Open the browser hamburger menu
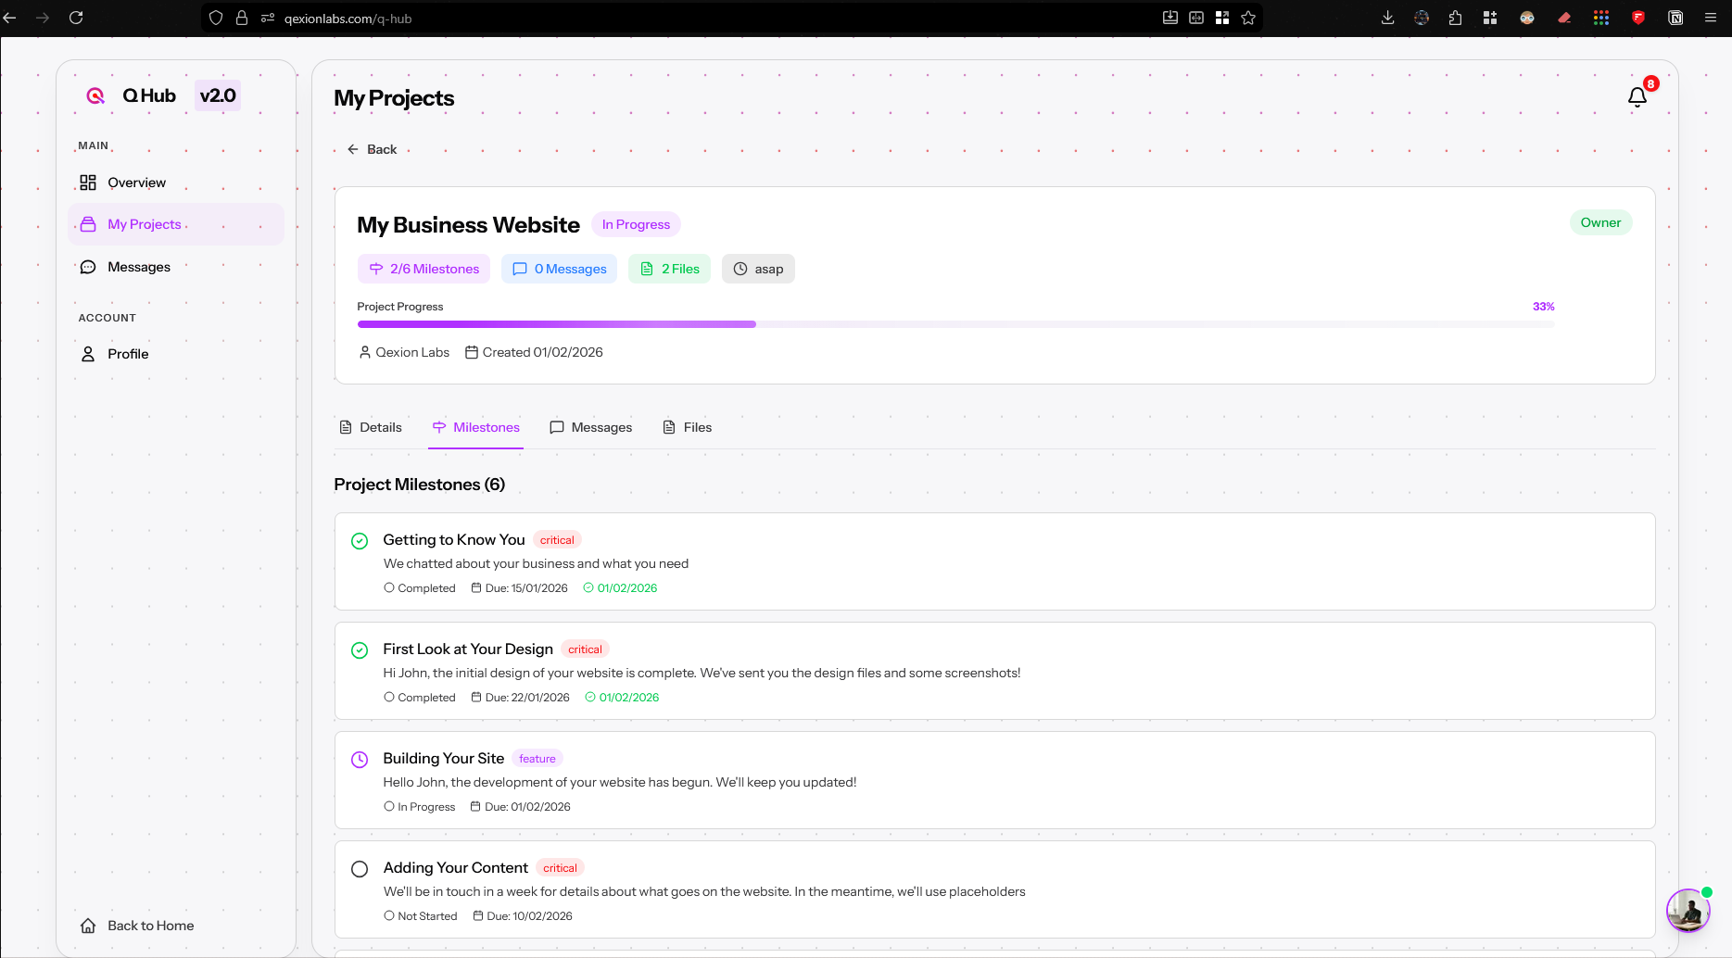The height and width of the screenshot is (958, 1732). (x=1711, y=18)
